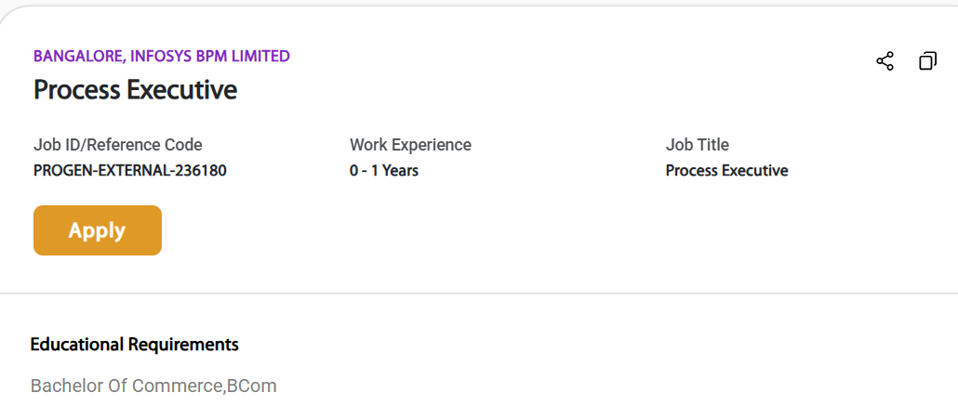Click the horizontal divider below Apply

[479, 294]
